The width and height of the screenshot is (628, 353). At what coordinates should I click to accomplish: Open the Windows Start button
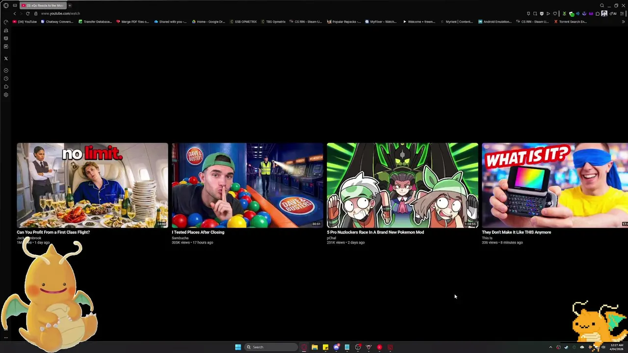tap(238, 347)
